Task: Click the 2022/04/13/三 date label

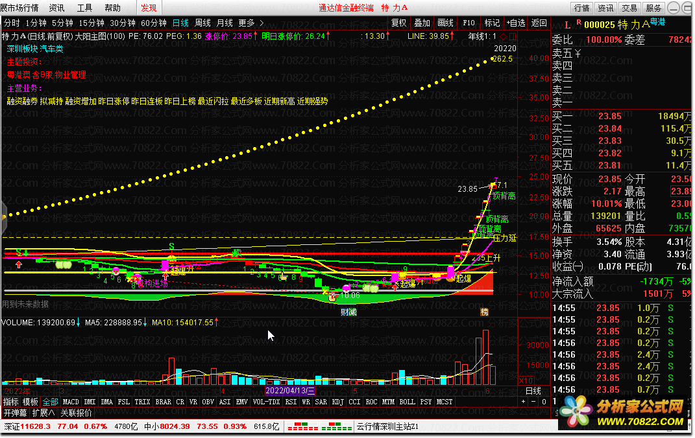Action: pyautogui.click(x=290, y=390)
